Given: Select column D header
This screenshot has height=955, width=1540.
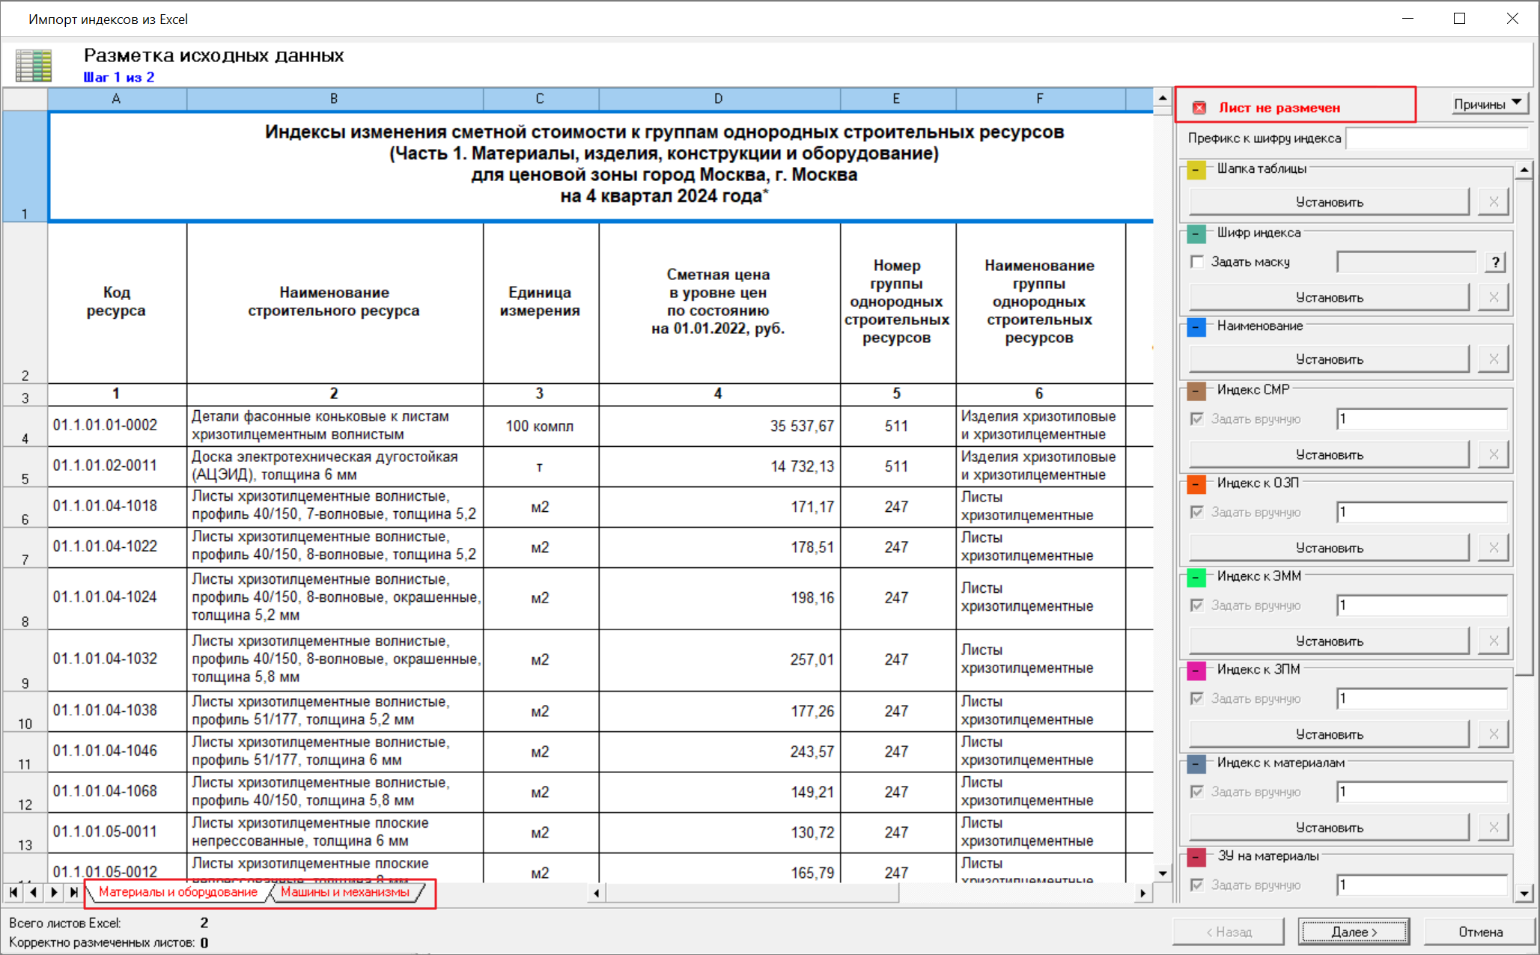Looking at the screenshot, I should (x=719, y=99).
